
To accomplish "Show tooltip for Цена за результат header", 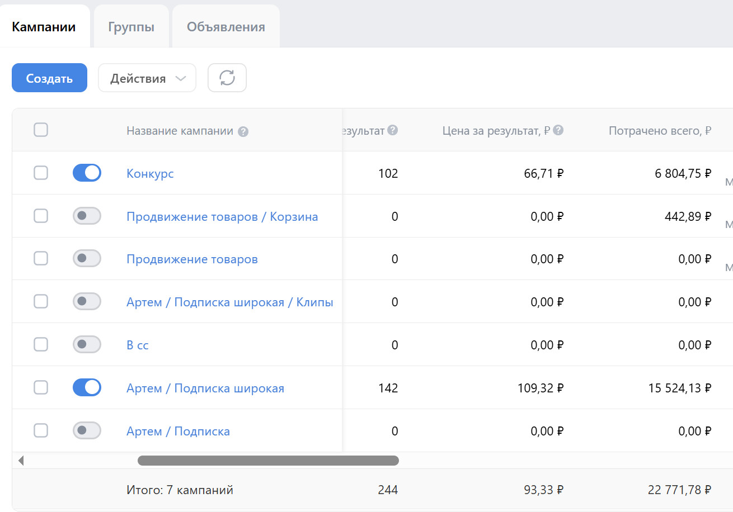I will click(558, 130).
